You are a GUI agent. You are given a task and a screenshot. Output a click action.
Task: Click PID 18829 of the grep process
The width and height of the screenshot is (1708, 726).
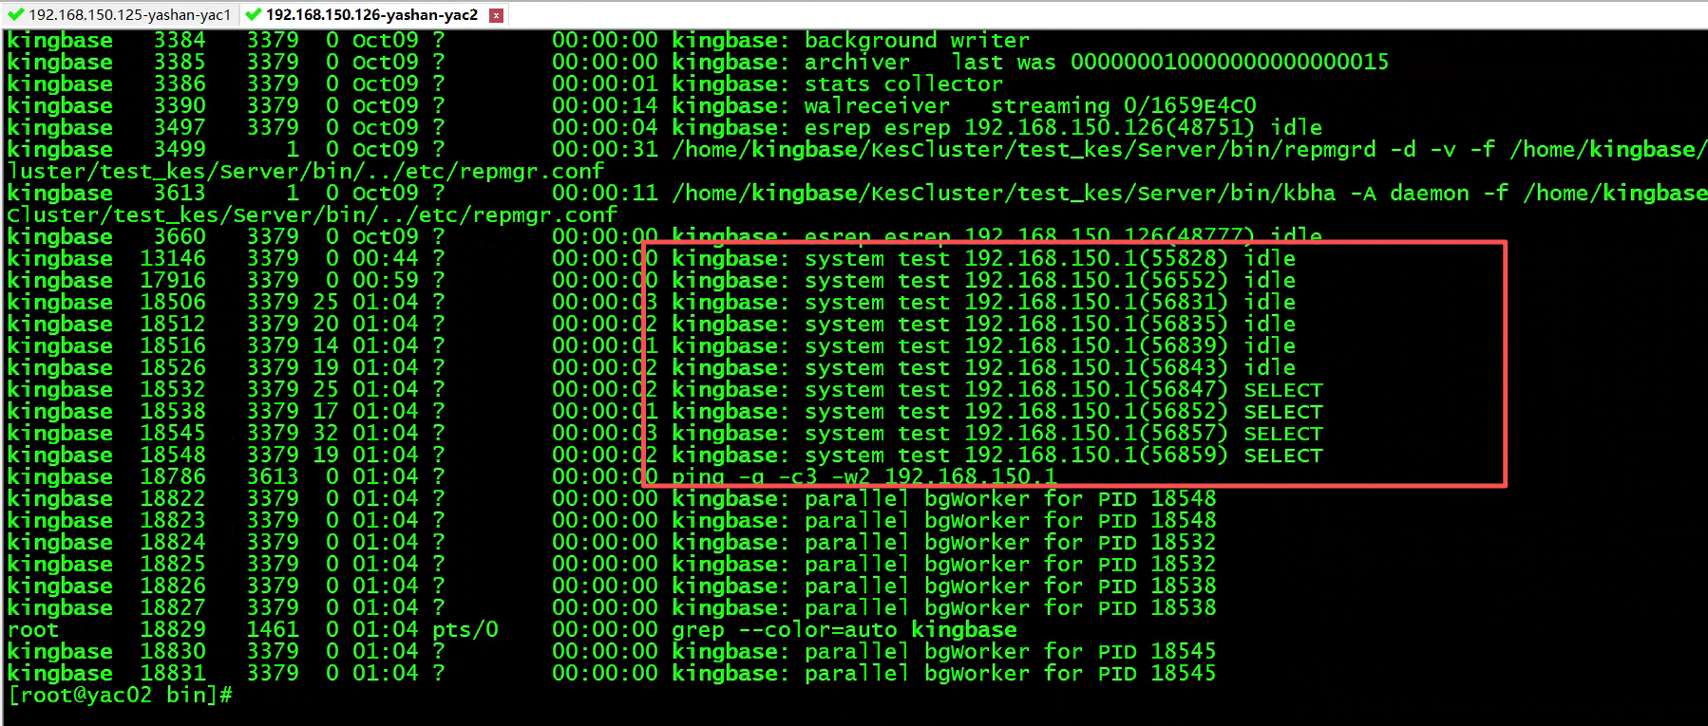[x=173, y=629]
